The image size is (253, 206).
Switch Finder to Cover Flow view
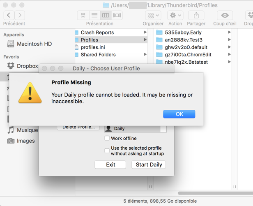(x=117, y=15)
